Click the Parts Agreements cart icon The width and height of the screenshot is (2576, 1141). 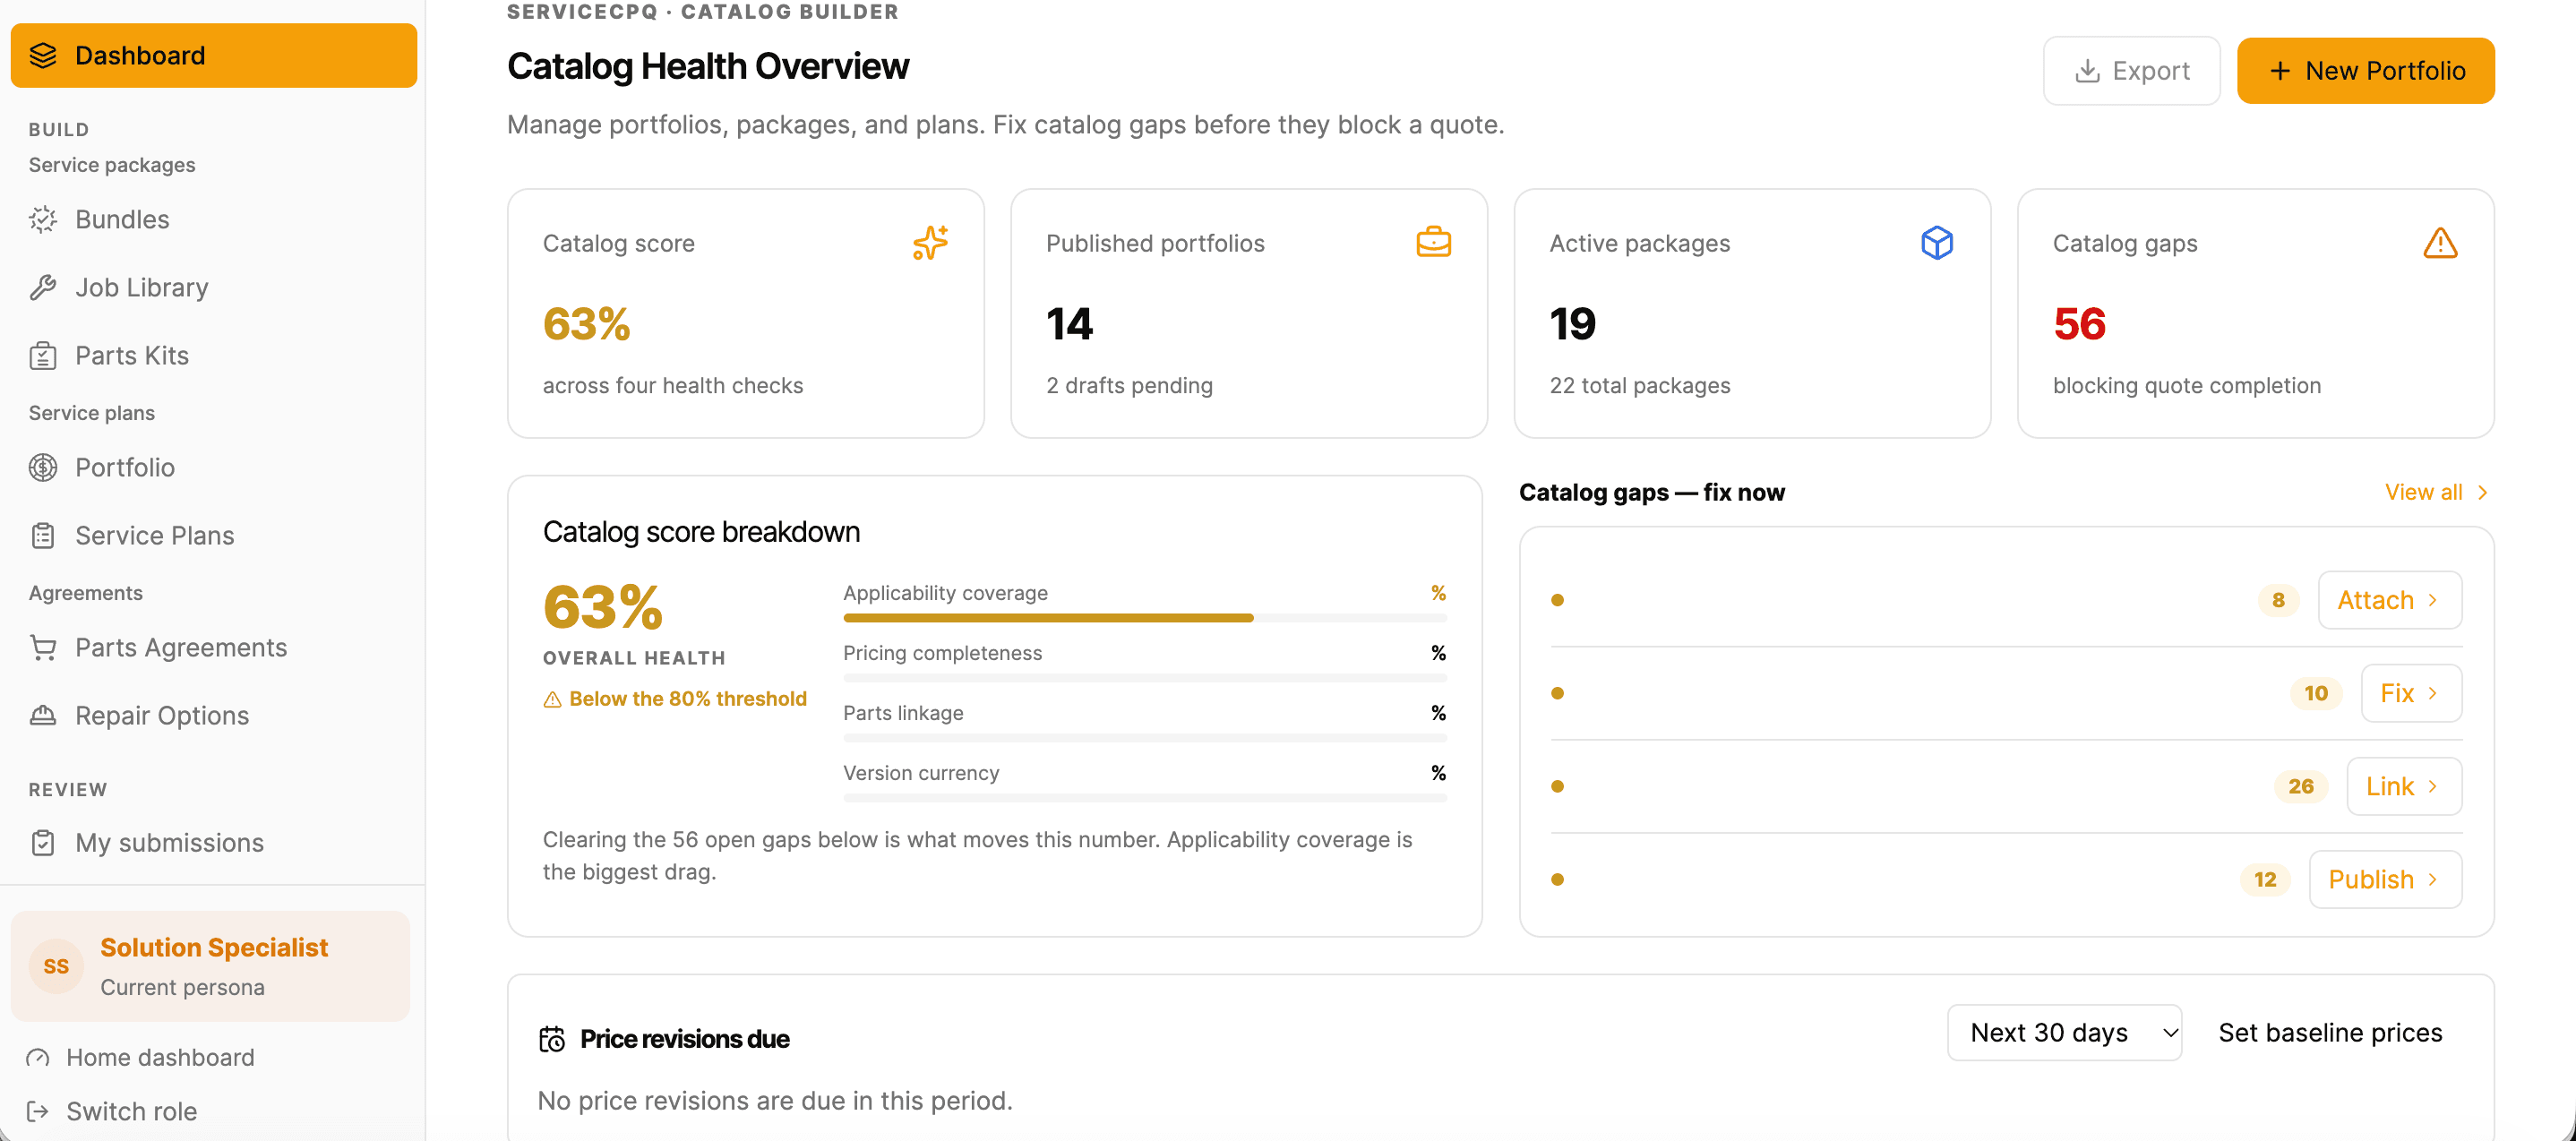(x=43, y=648)
